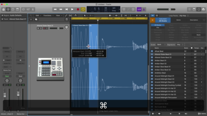
Task: Solo the Altered State Beat 01 track
Action: (x=41, y=28)
